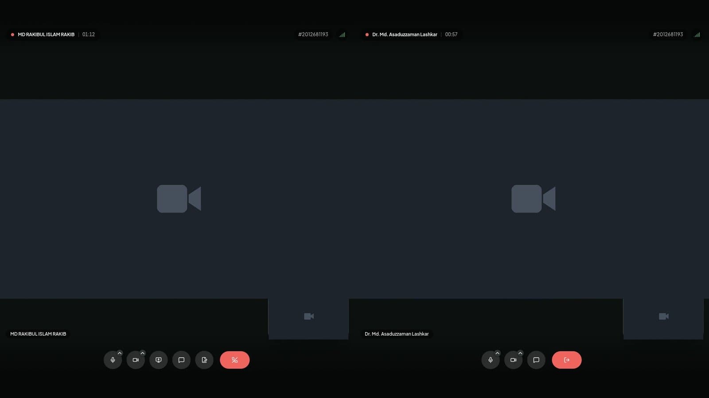Image resolution: width=709 pixels, height=398 pixels.
Task: Click the top header name MD RAKIBUL ISLAM RAKIB
Action: pyautogui.click(x=46, y=34)
